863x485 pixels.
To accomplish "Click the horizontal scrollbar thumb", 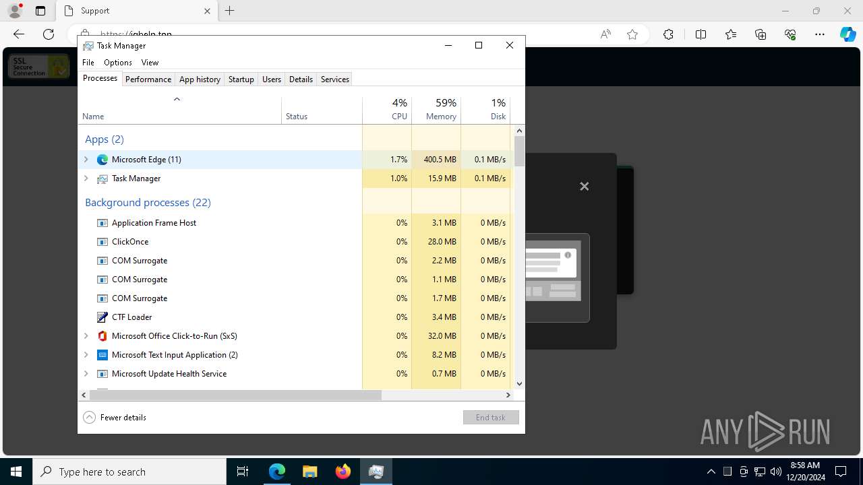I will [x=235, y=395].
